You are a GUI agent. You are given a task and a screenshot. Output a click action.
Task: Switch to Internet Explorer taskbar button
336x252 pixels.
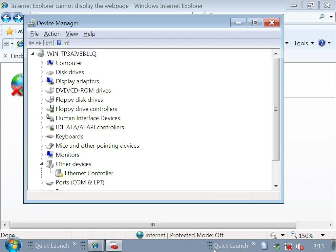pyautogui.click(x=95, y=245)
